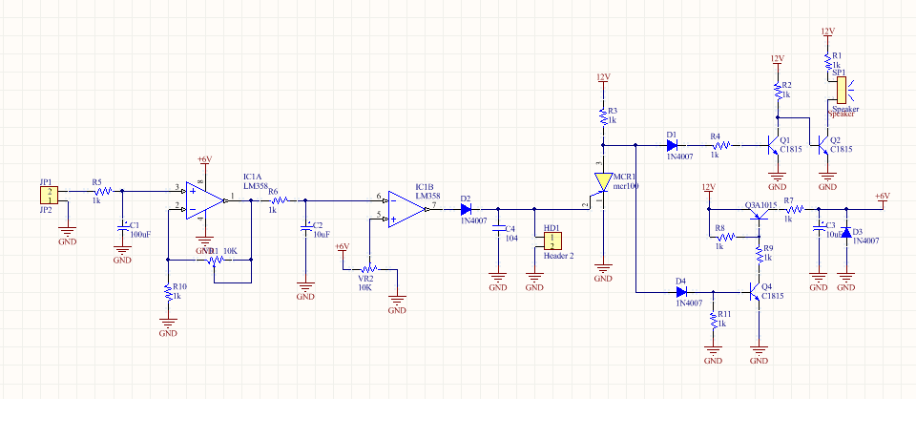Select the IC1B op-amp triangle
Image resolution: width=916 pixels, height=439 pixels.
click(x=407, y=209)
